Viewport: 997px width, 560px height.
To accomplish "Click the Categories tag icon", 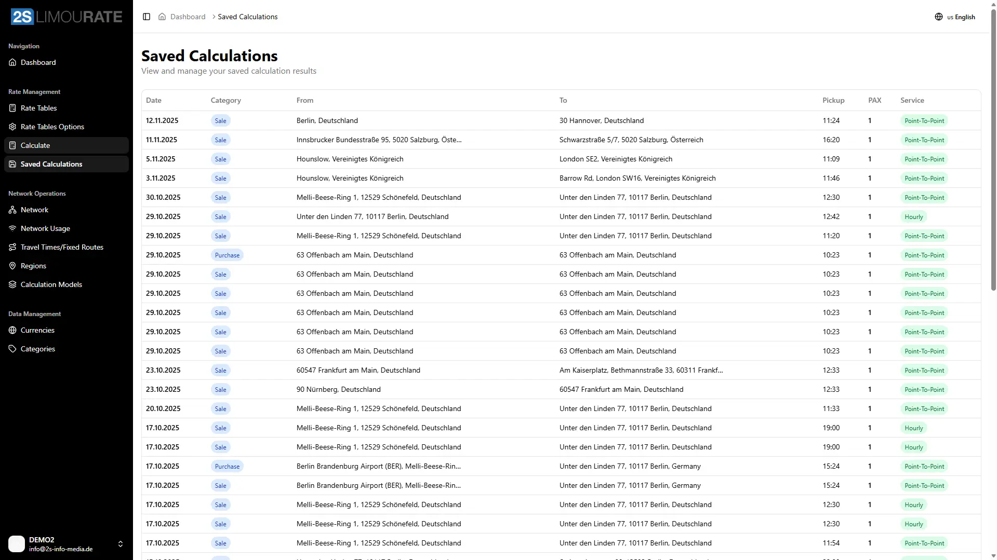I will pos(12,348).
